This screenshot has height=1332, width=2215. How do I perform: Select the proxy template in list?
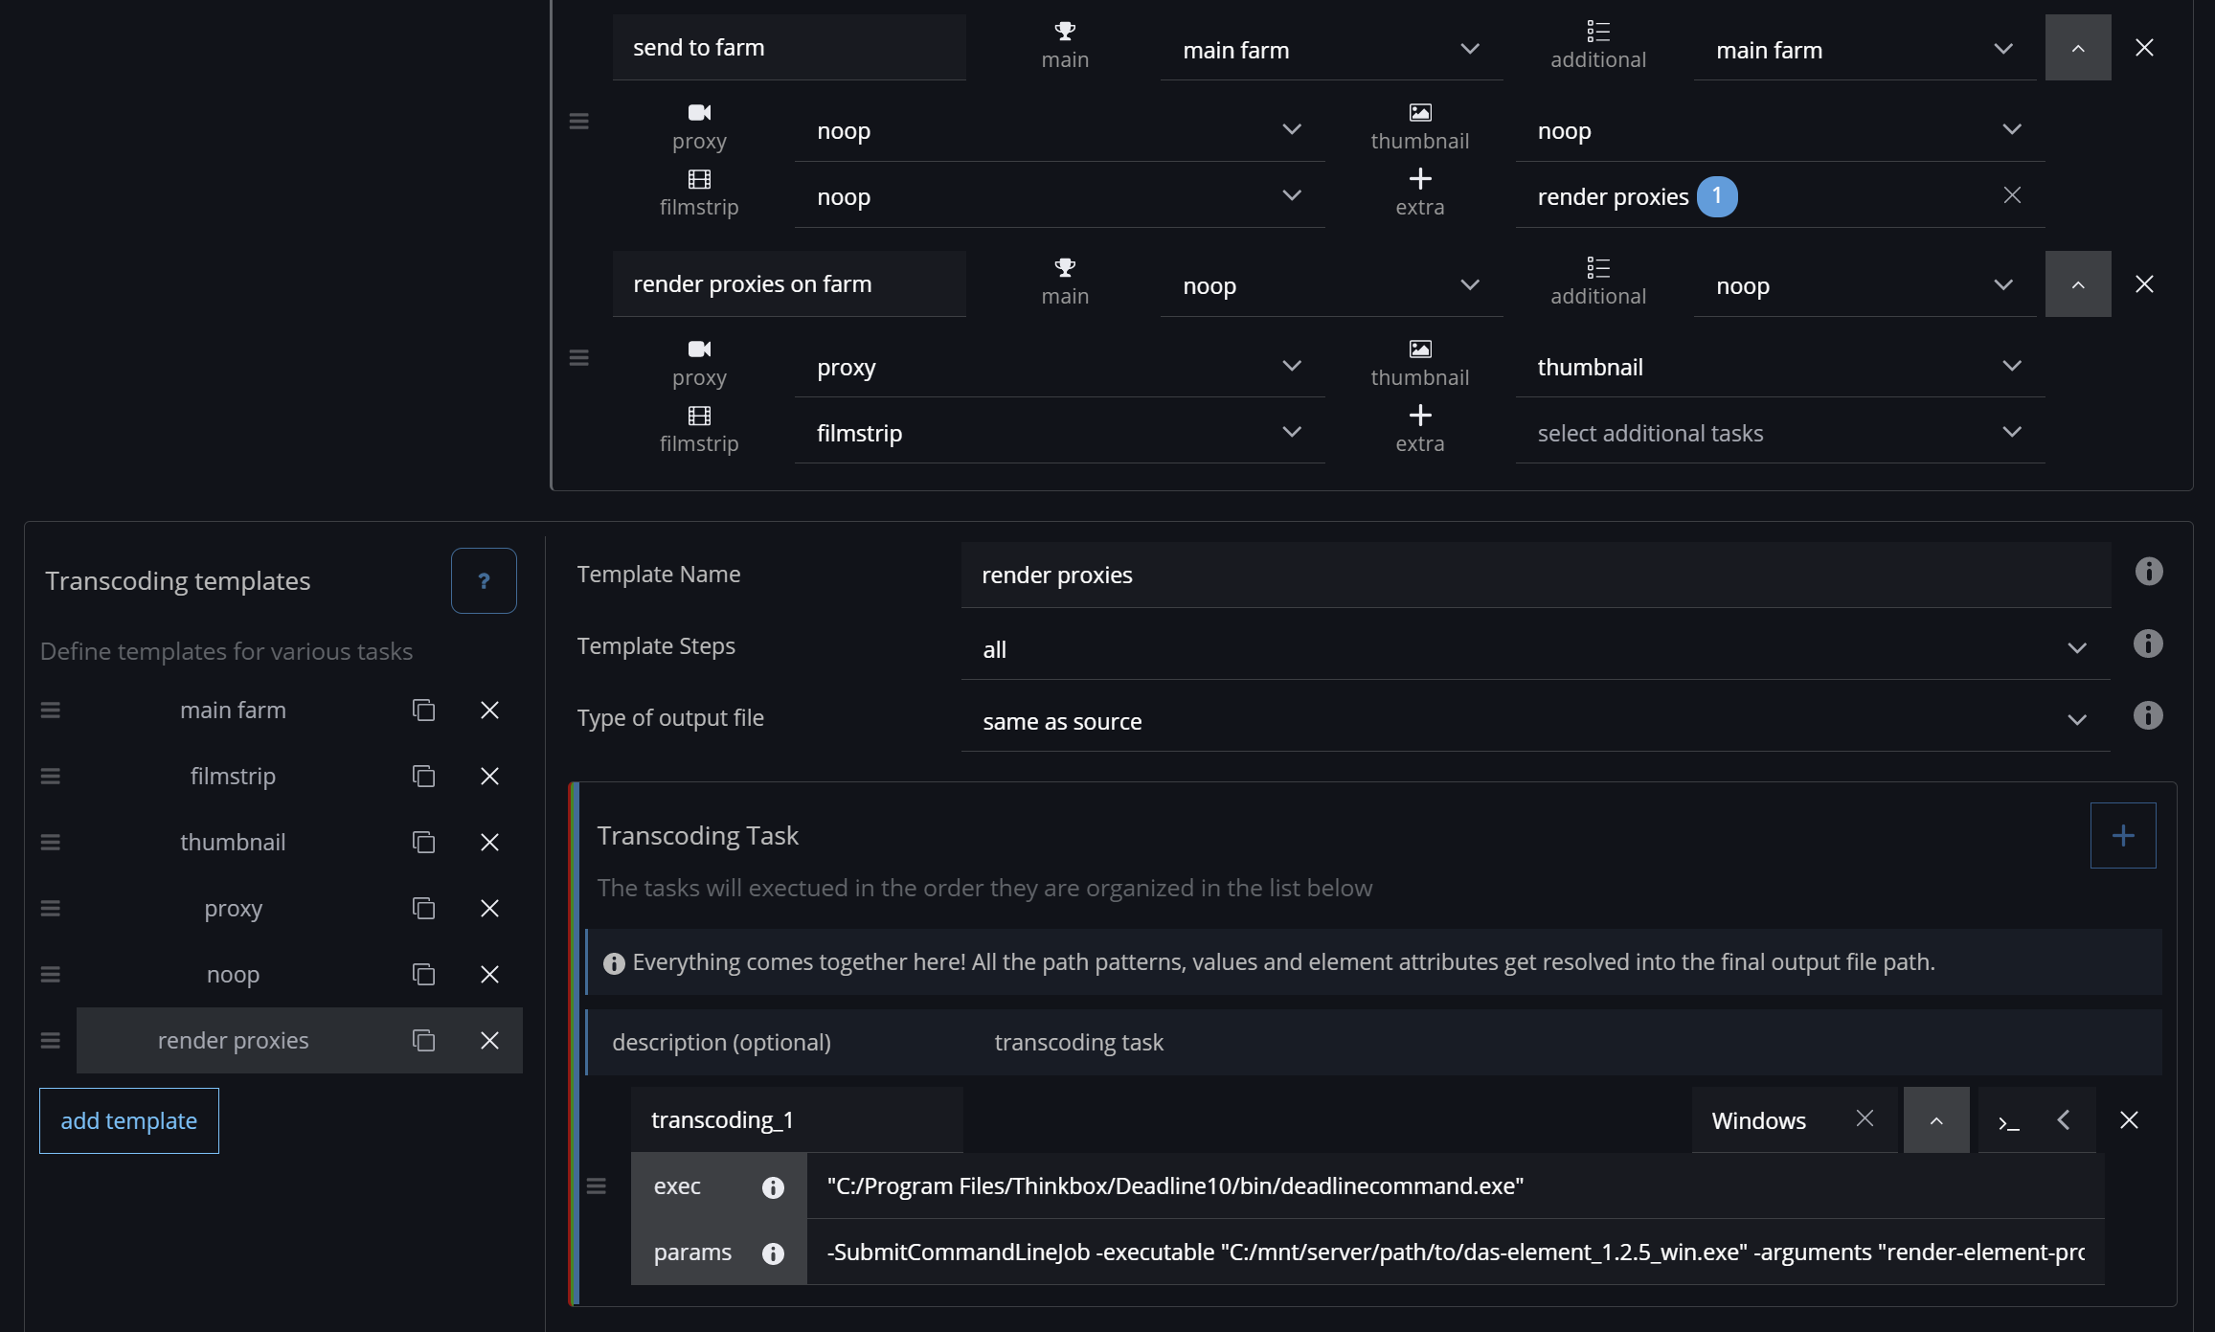click(x=233, y=908)
